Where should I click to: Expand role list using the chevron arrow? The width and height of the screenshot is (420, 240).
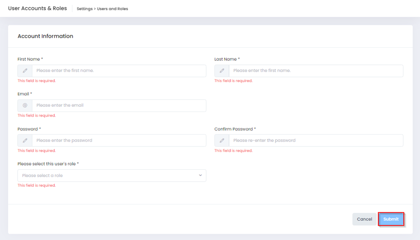[x=200, y=176]
